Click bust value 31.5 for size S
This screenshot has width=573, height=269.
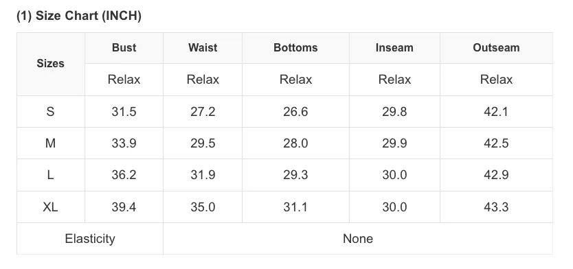pos(124,112)
